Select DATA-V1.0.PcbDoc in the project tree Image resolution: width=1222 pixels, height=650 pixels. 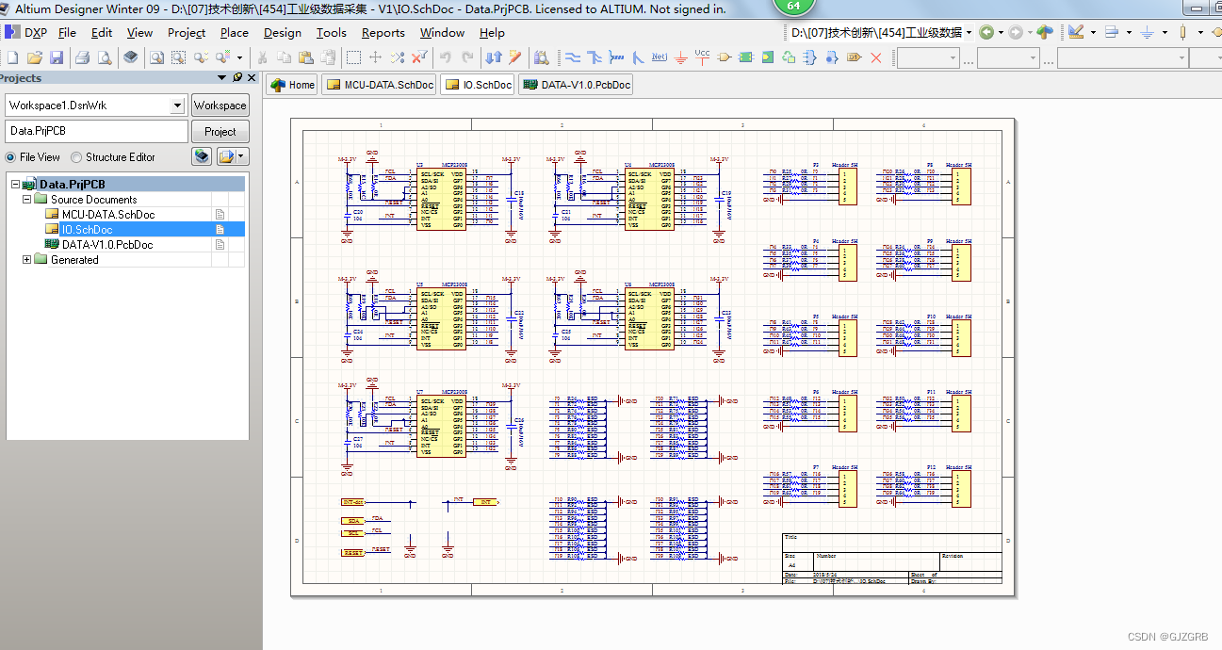tap(106, 244)
